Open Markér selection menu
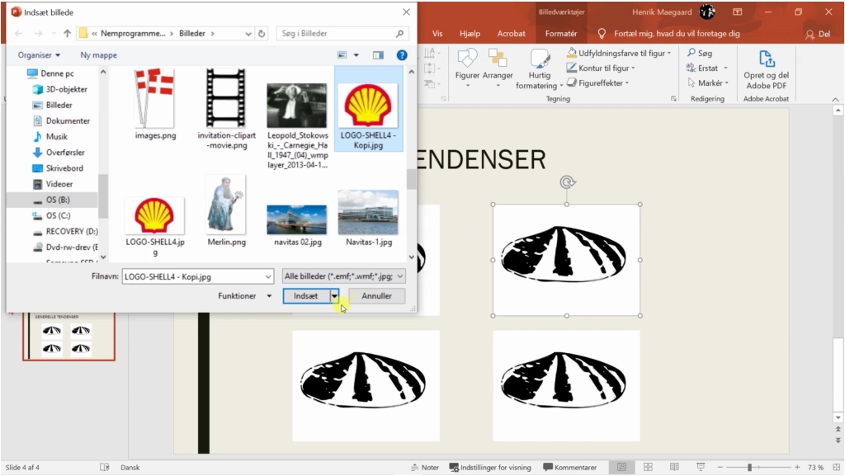The height and width of the screenshot is (476, 845). coord(707,83)
